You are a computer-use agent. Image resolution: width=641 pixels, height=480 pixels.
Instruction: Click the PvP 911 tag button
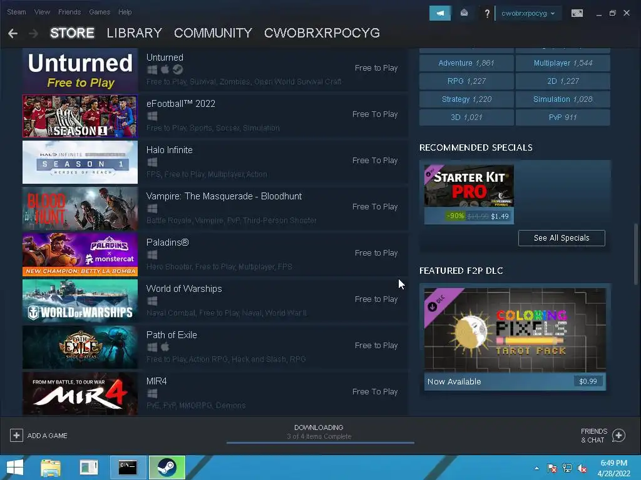pos(563,117)
